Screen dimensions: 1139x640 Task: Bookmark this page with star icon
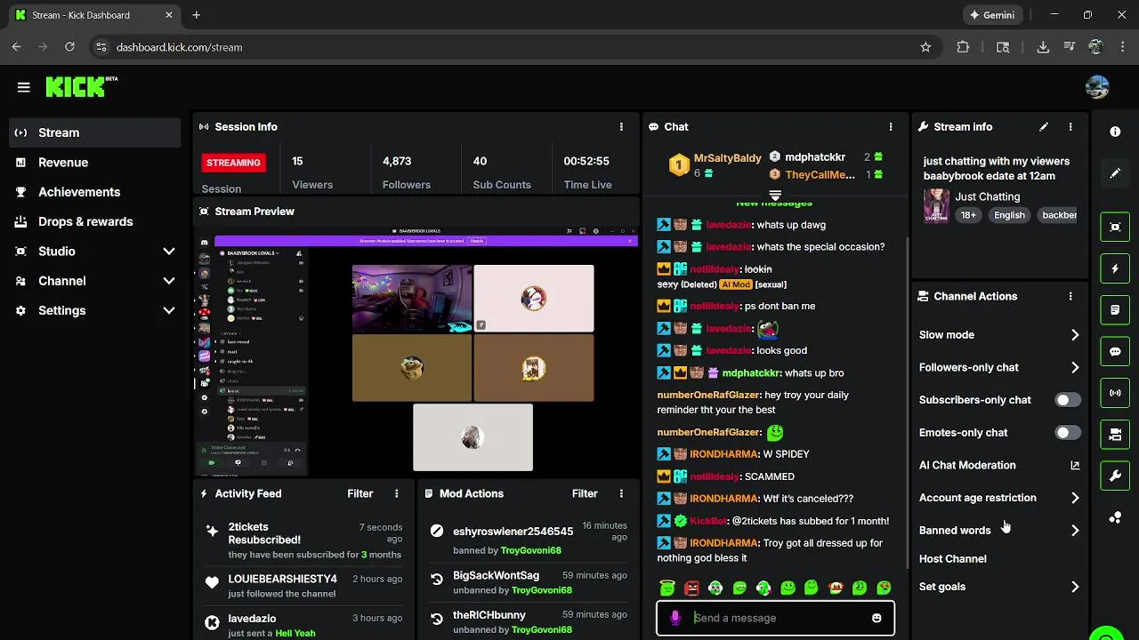[x=925, y=47]
